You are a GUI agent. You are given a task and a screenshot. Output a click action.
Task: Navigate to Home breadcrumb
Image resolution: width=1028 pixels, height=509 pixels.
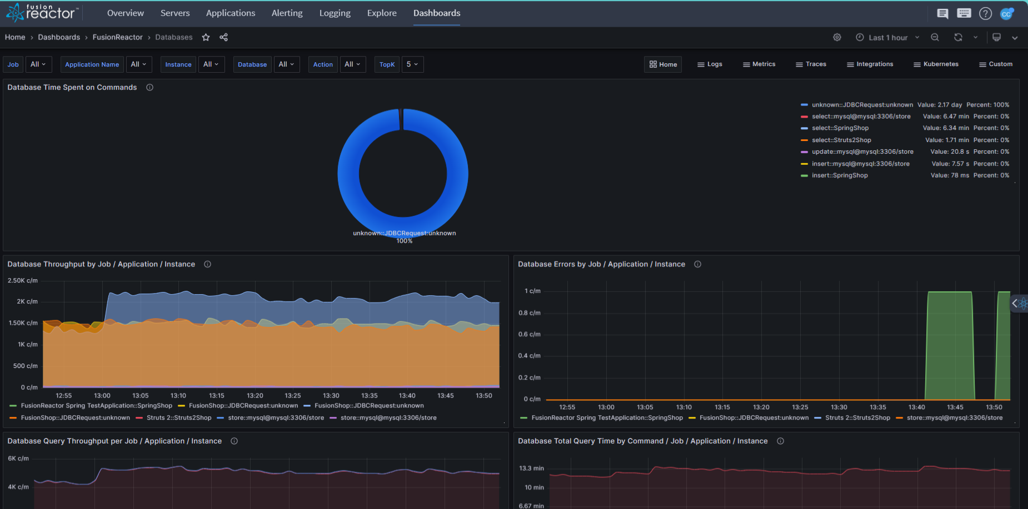15,37
